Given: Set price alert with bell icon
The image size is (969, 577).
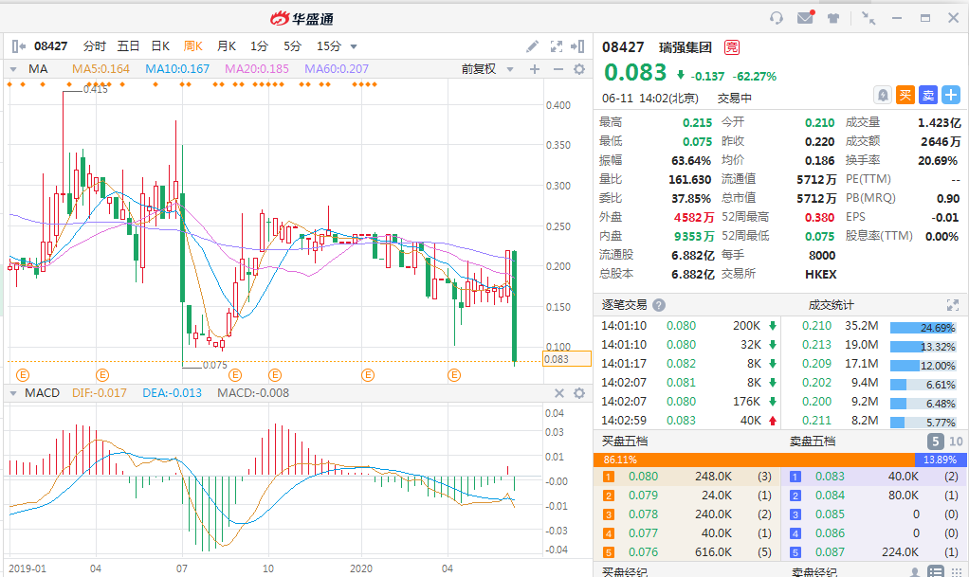Looking at the screenshot, I should tap(883, 95).
